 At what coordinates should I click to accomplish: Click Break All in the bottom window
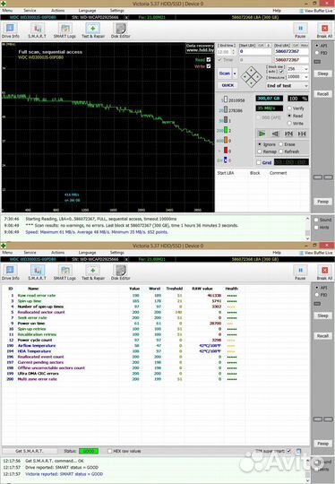(x=324, y=272)
